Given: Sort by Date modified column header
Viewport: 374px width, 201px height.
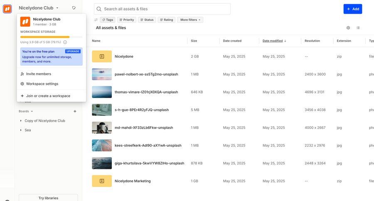Looking at the screenshot, I should click(274, 41).
